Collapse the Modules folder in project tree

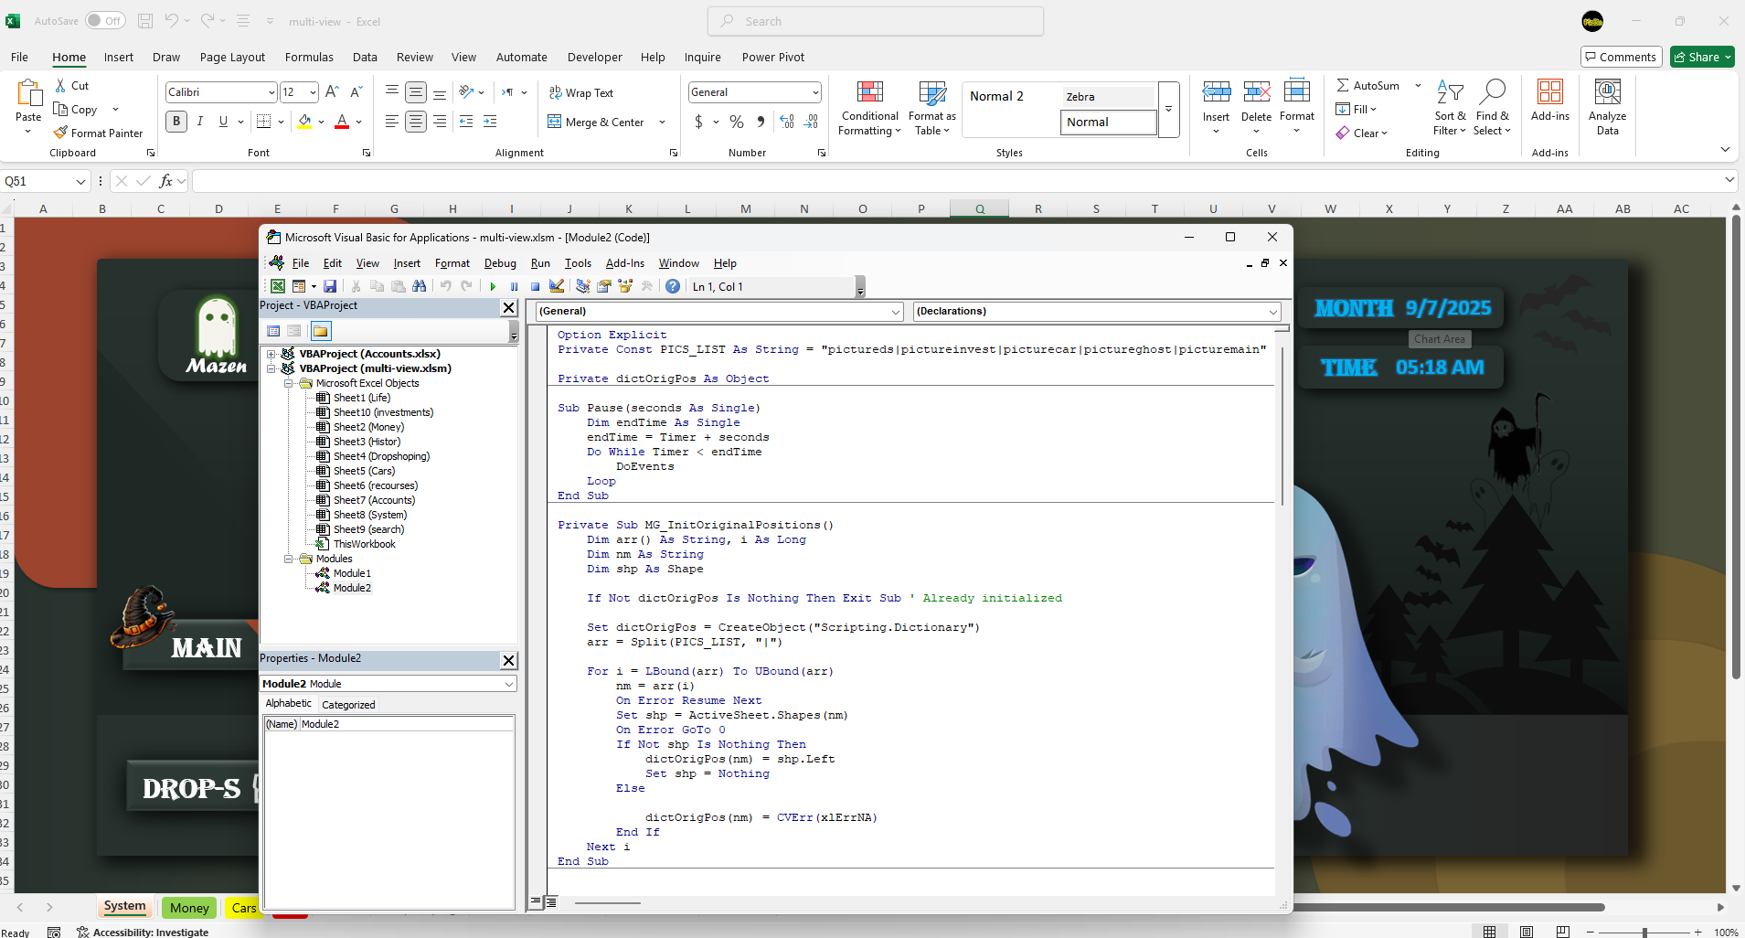pyautogui.click(x=288, y=559)
